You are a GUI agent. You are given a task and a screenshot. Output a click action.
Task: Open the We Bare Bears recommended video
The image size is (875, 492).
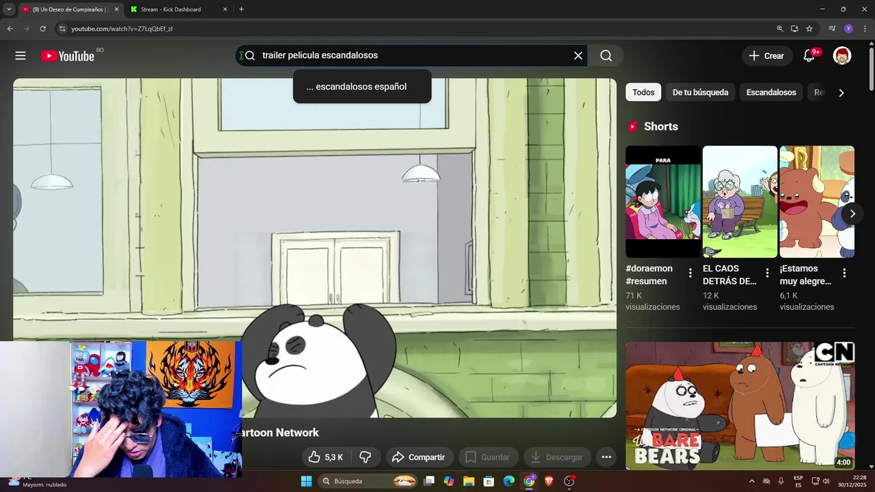740,406
